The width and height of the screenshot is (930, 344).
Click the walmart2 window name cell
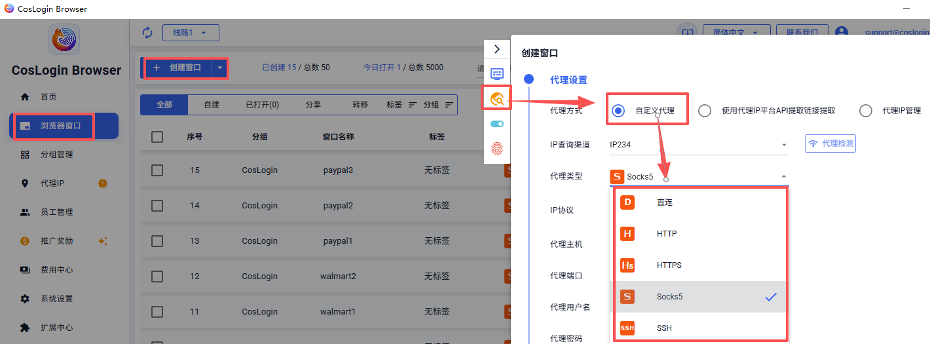[x=338, y=277]
